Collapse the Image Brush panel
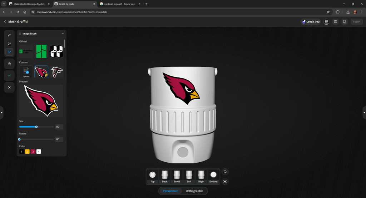 pos(63,34)
